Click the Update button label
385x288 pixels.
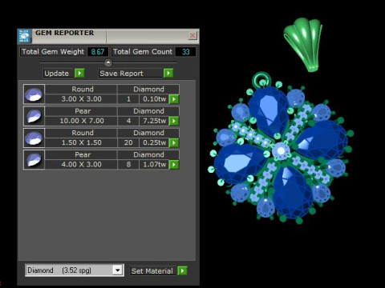(56, 74)
